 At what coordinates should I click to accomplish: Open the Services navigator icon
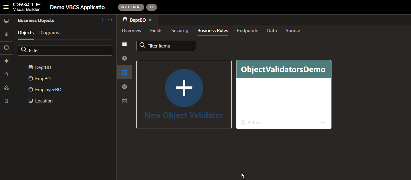6,34
